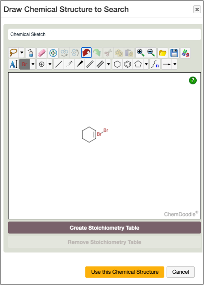
Task: Click Create Stoichiometry Table button
Action: click(104, 228)
